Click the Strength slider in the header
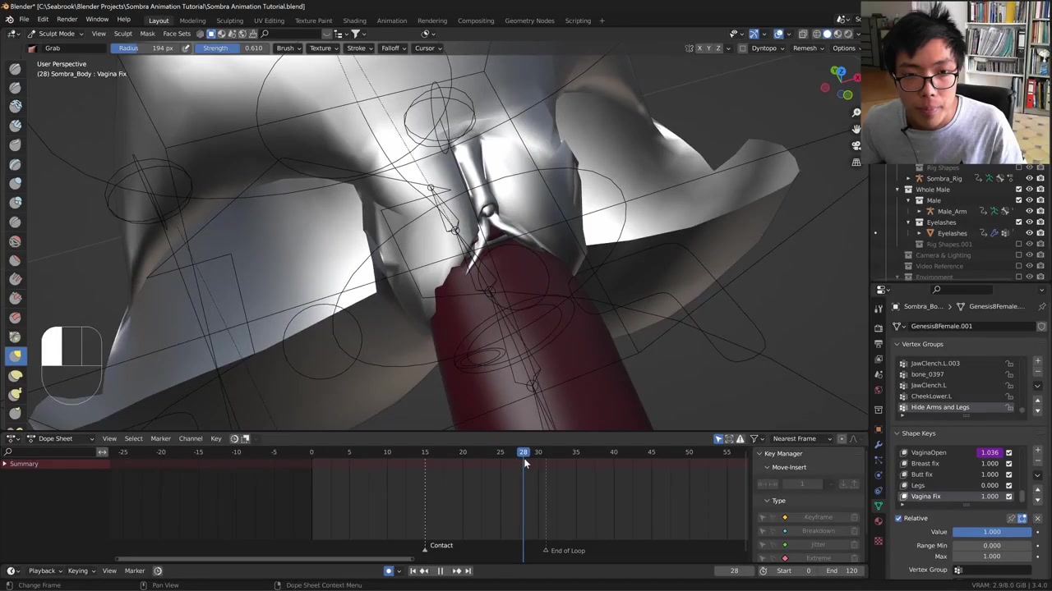 click(233, 48)
